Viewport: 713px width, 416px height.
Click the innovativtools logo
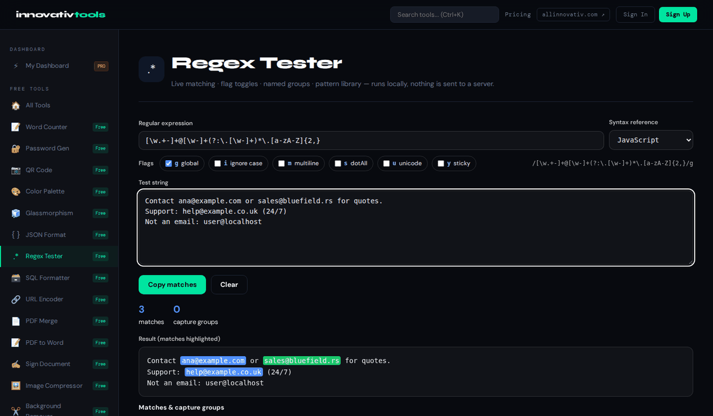point(60,15)
